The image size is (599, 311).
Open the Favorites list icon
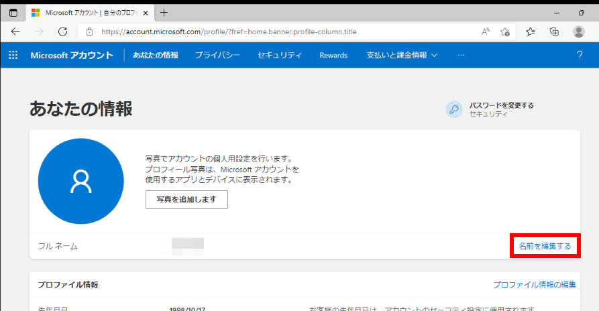530,32
